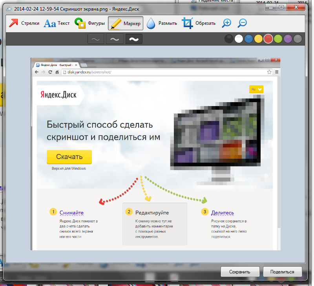Select the Размыть blur tool
The height and width of the screenshot is (286, 314).
tap(162, 23)
